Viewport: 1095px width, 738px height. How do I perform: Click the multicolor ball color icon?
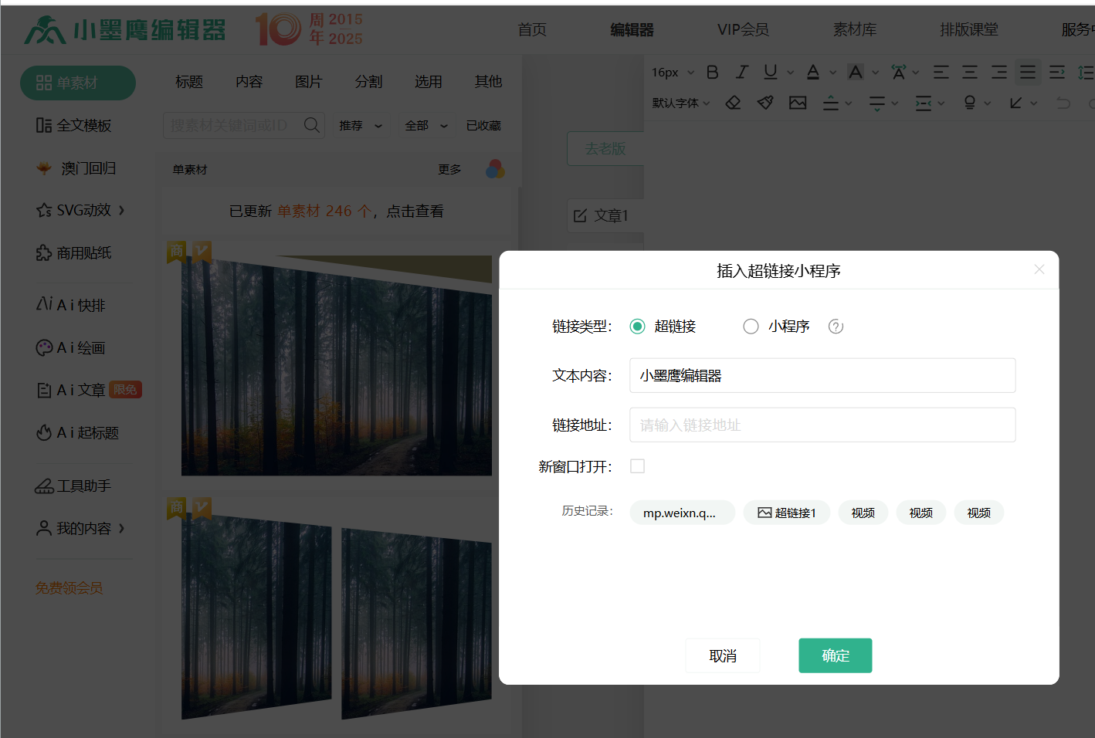tap(495, 169)
